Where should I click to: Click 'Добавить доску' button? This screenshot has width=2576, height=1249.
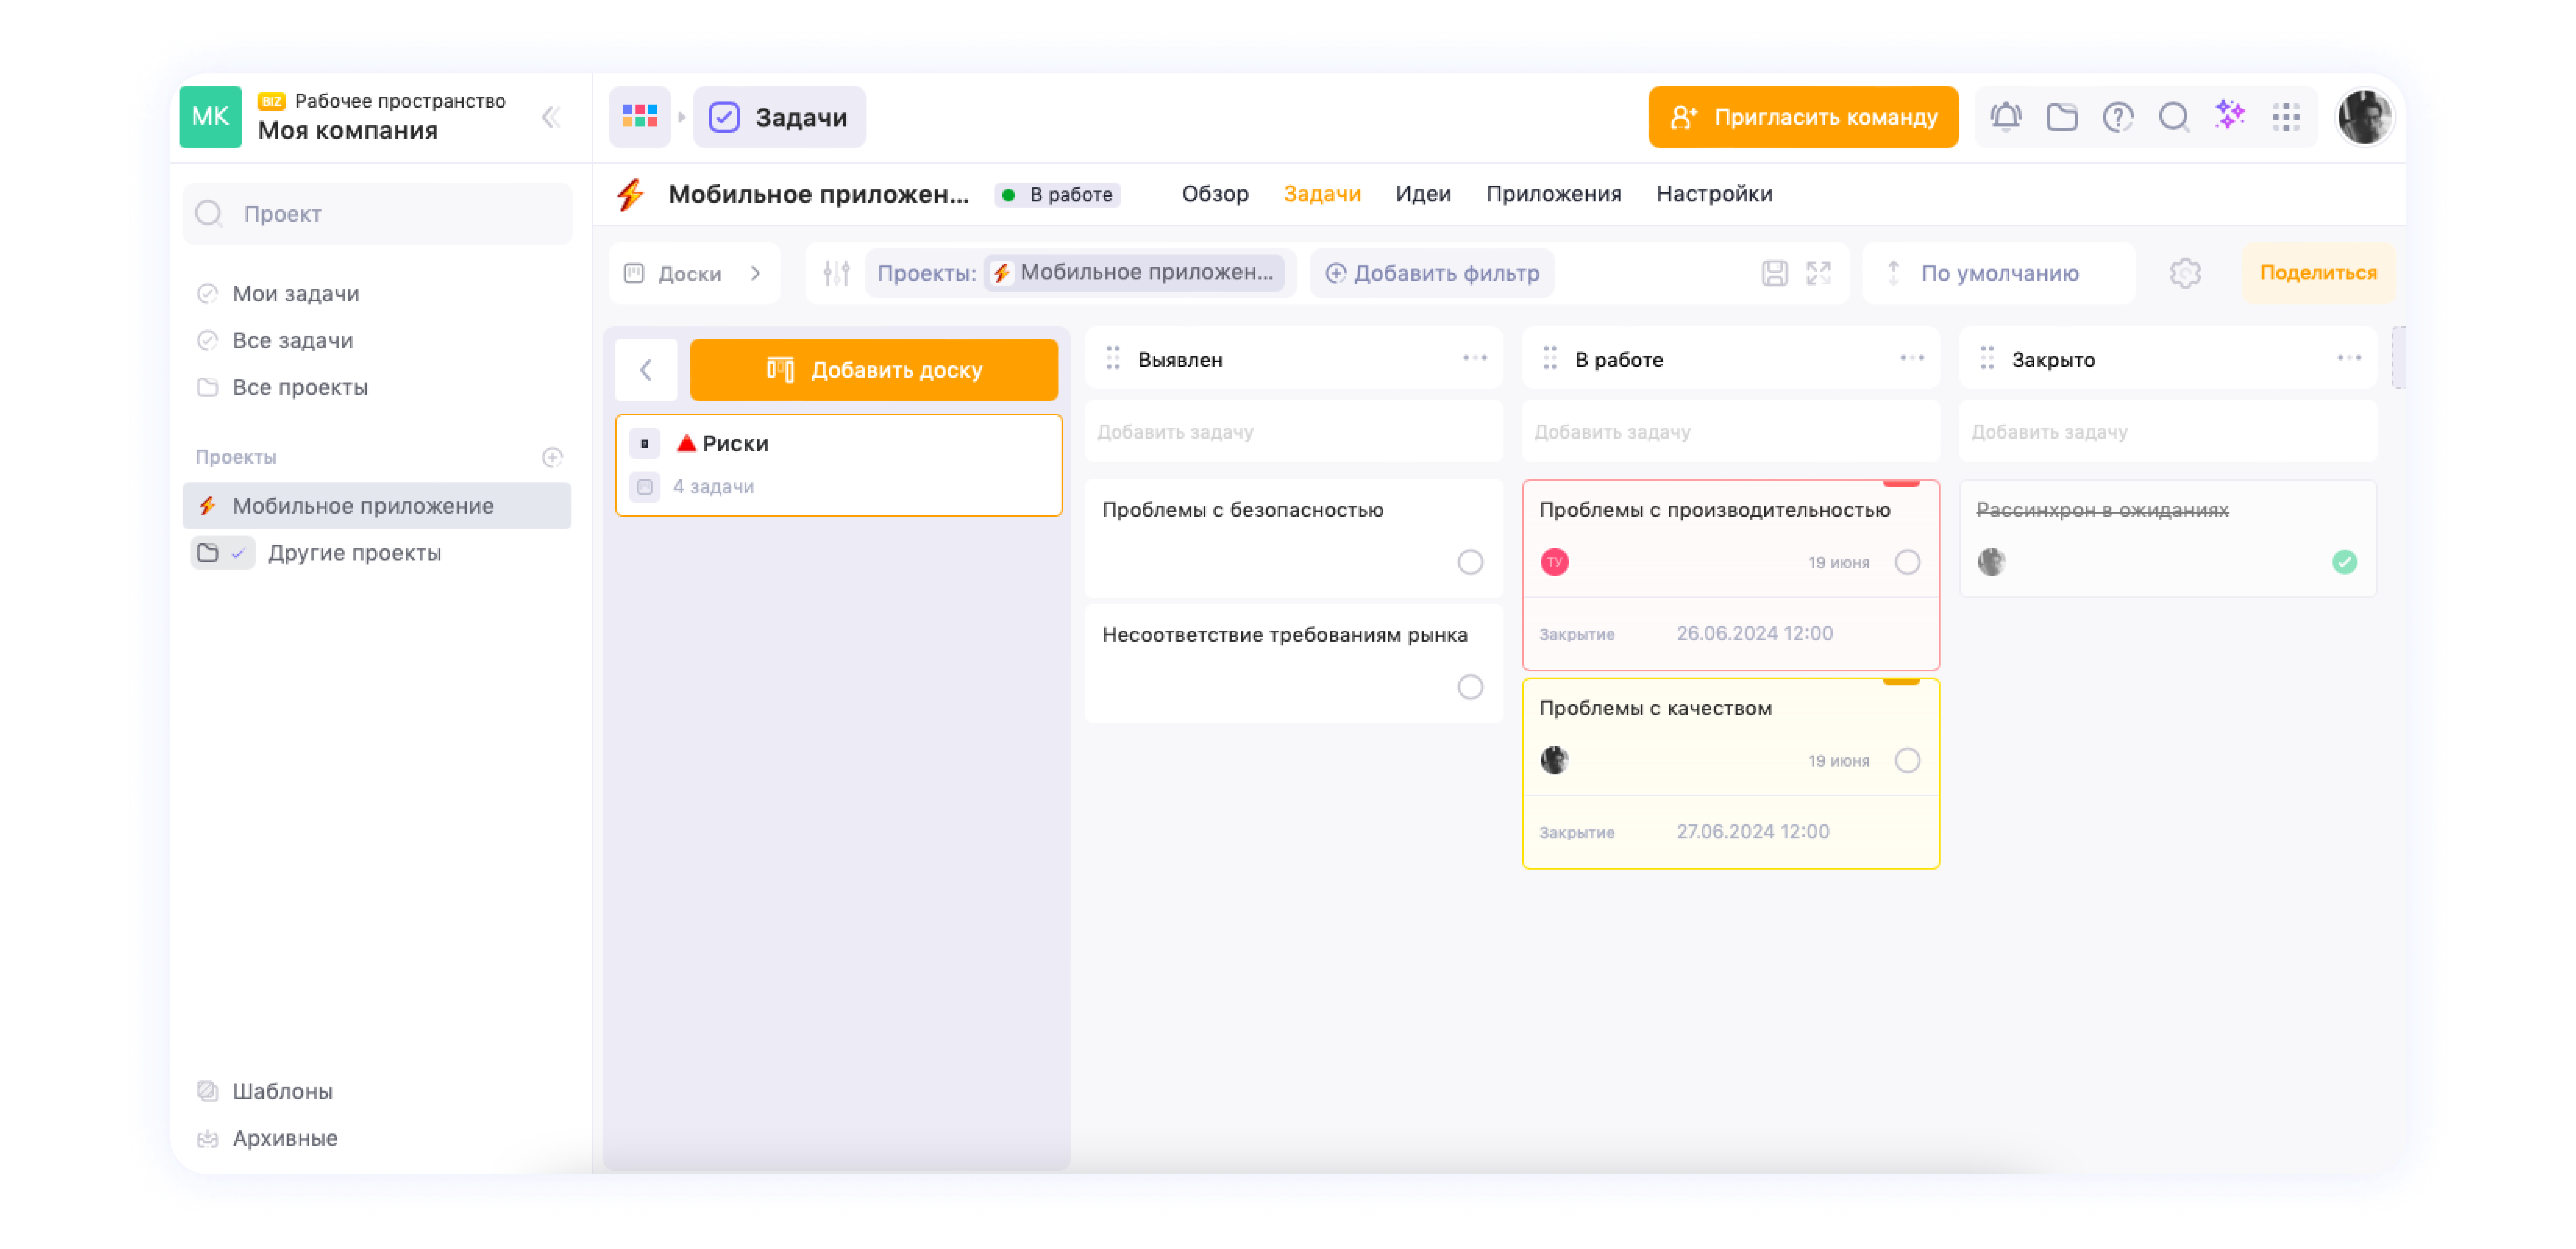[873, 370]
